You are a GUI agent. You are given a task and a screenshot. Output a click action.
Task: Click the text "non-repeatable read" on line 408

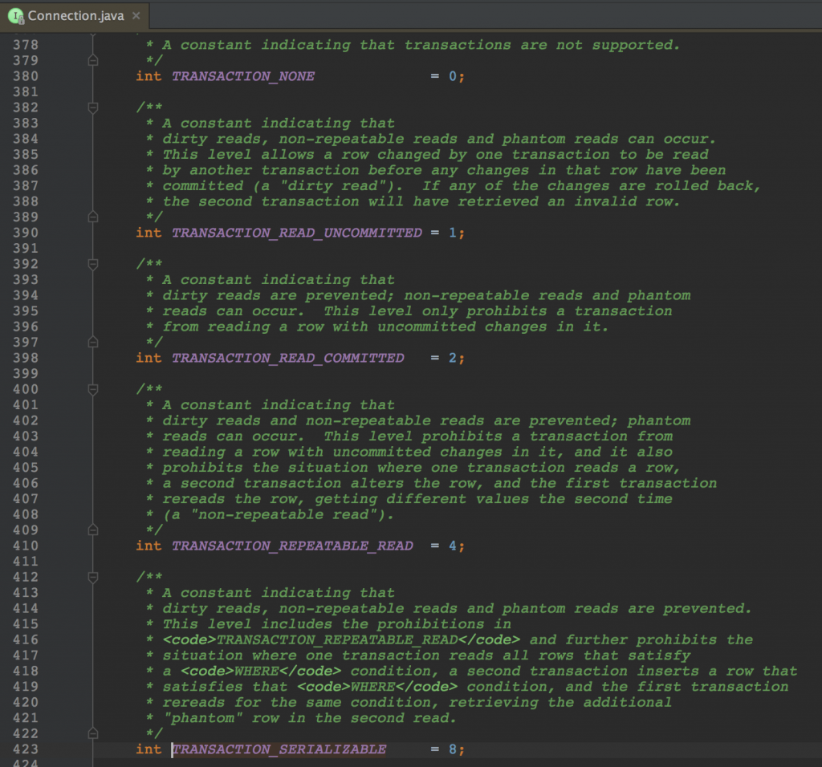283,515
